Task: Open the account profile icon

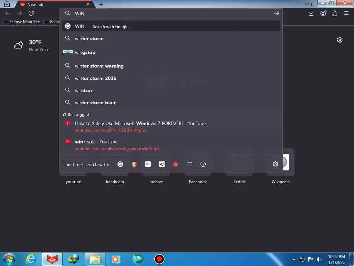Action: (323, 14)
